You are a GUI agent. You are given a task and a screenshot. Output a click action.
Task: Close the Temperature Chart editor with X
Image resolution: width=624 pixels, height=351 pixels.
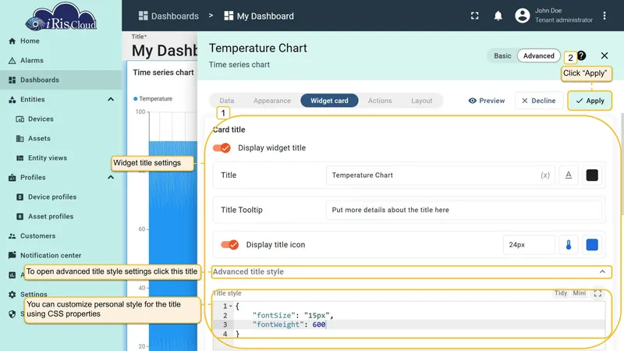604,55
